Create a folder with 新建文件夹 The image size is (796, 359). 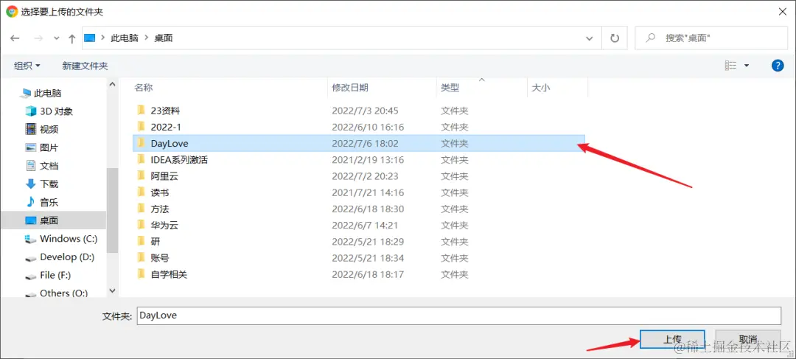point(85,66)
